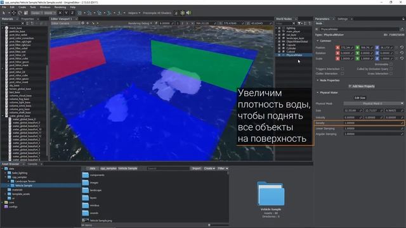Open the Filter dropdown in asset browser
406x228 pixels.
[223, 168]
